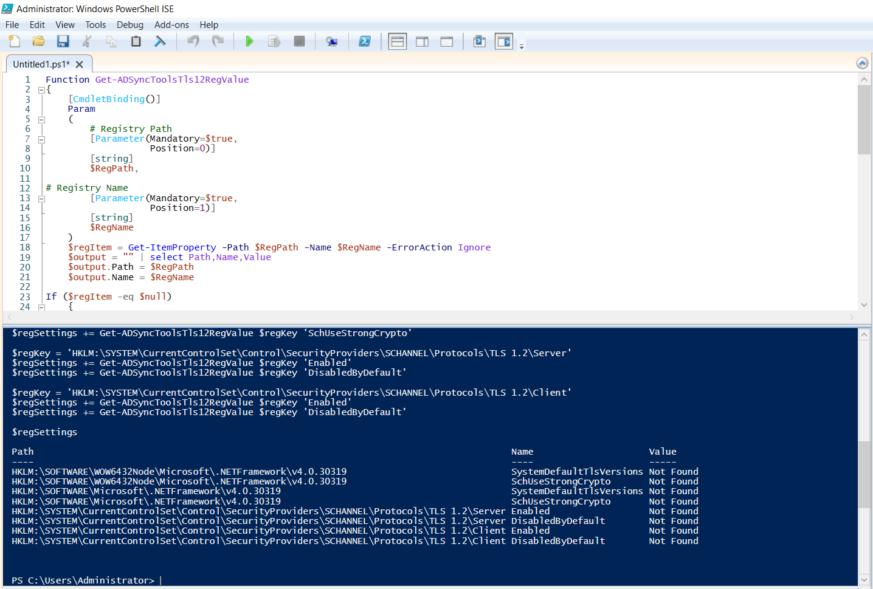Click the PS C:\Users\Administrator> prompt
873x589 pixels.
[x=83, y=580]
